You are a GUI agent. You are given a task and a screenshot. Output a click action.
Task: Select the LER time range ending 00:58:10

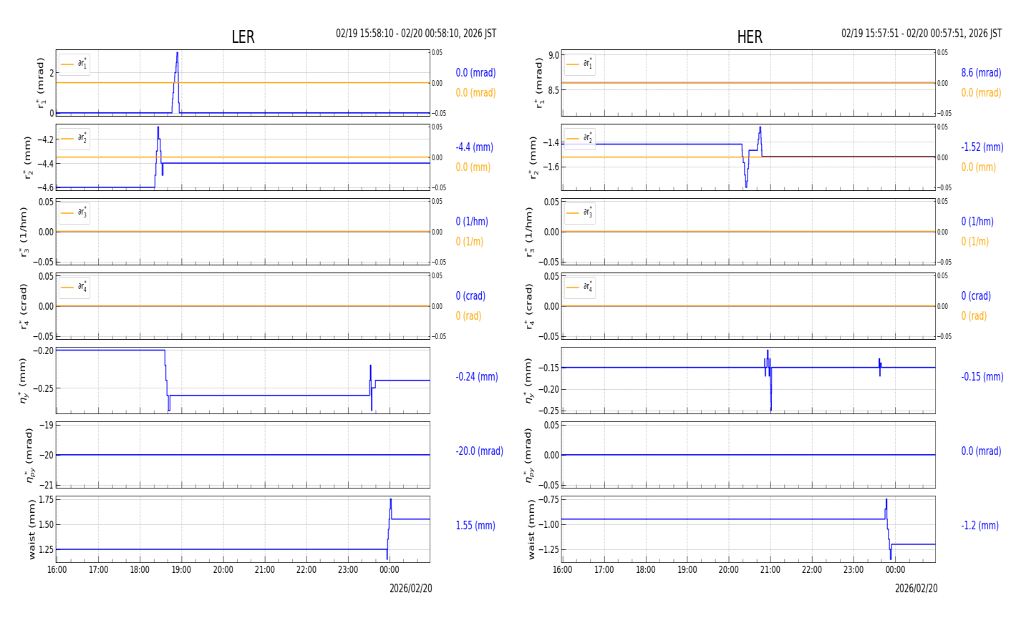tap(416, 34)
